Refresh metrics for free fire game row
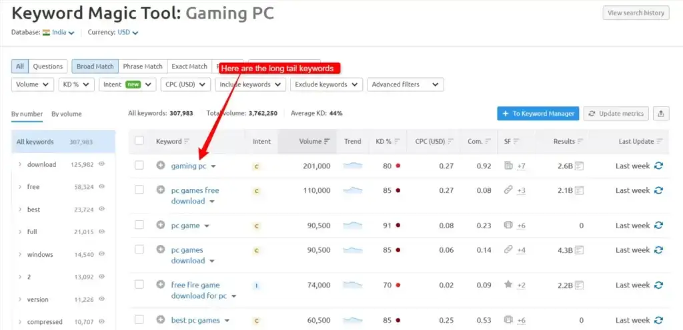The height and width of the screenshot is (330, 683). point(658,285)
